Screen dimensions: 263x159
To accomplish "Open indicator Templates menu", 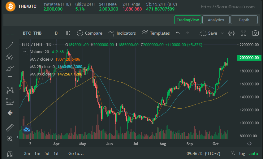I will click(x=156, y=33).
